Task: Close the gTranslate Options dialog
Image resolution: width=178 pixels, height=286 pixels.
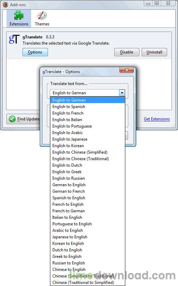Action: [127, 70]
